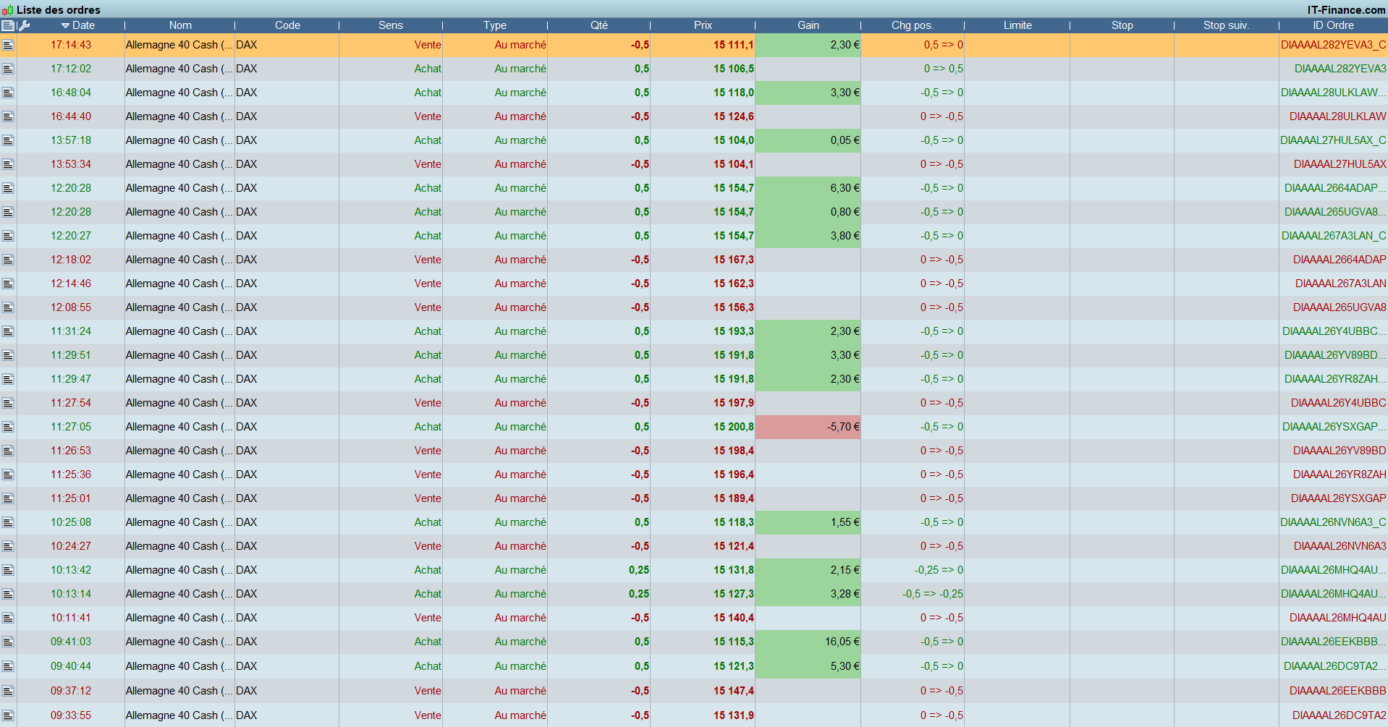Open details icon for the 11:31:24 order
Screen dimensions: 1388x727
click(8, 331)
